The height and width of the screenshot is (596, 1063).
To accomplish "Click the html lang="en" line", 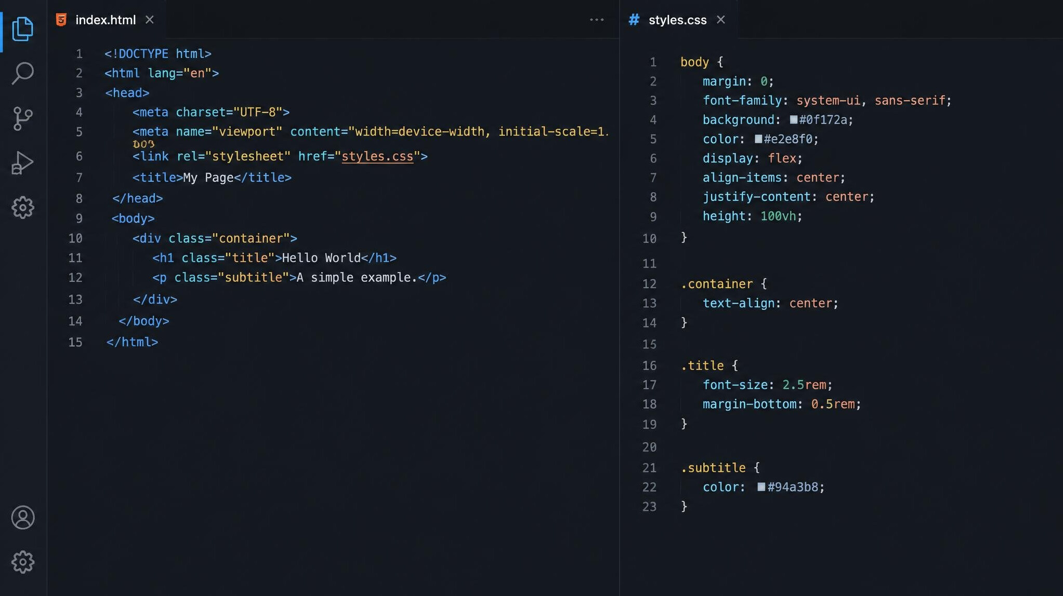I will [x=162, y=73].
